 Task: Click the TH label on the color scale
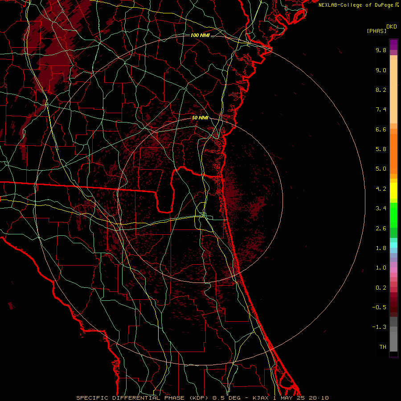pos(383,347)
